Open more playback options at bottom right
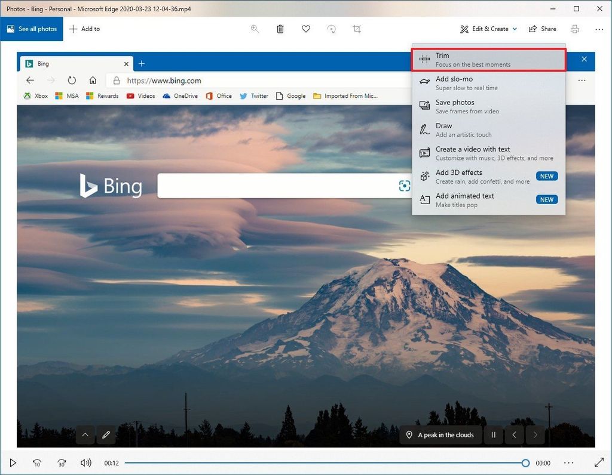 point(568,462)
